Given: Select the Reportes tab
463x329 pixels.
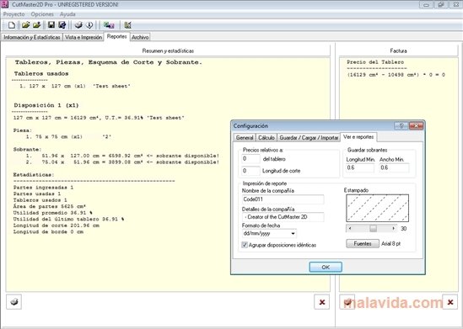Looking at the screenshot, I should point(117,36).
